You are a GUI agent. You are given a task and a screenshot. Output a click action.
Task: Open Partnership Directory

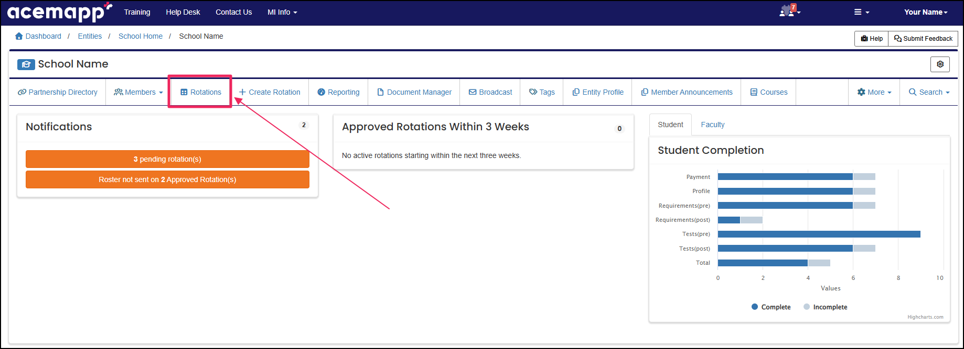click(58, 92)
